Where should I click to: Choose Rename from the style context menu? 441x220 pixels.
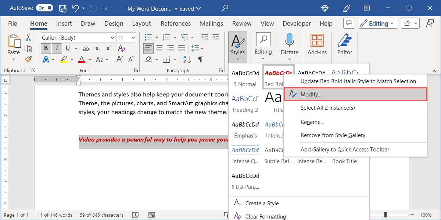[x=312, y=122]
